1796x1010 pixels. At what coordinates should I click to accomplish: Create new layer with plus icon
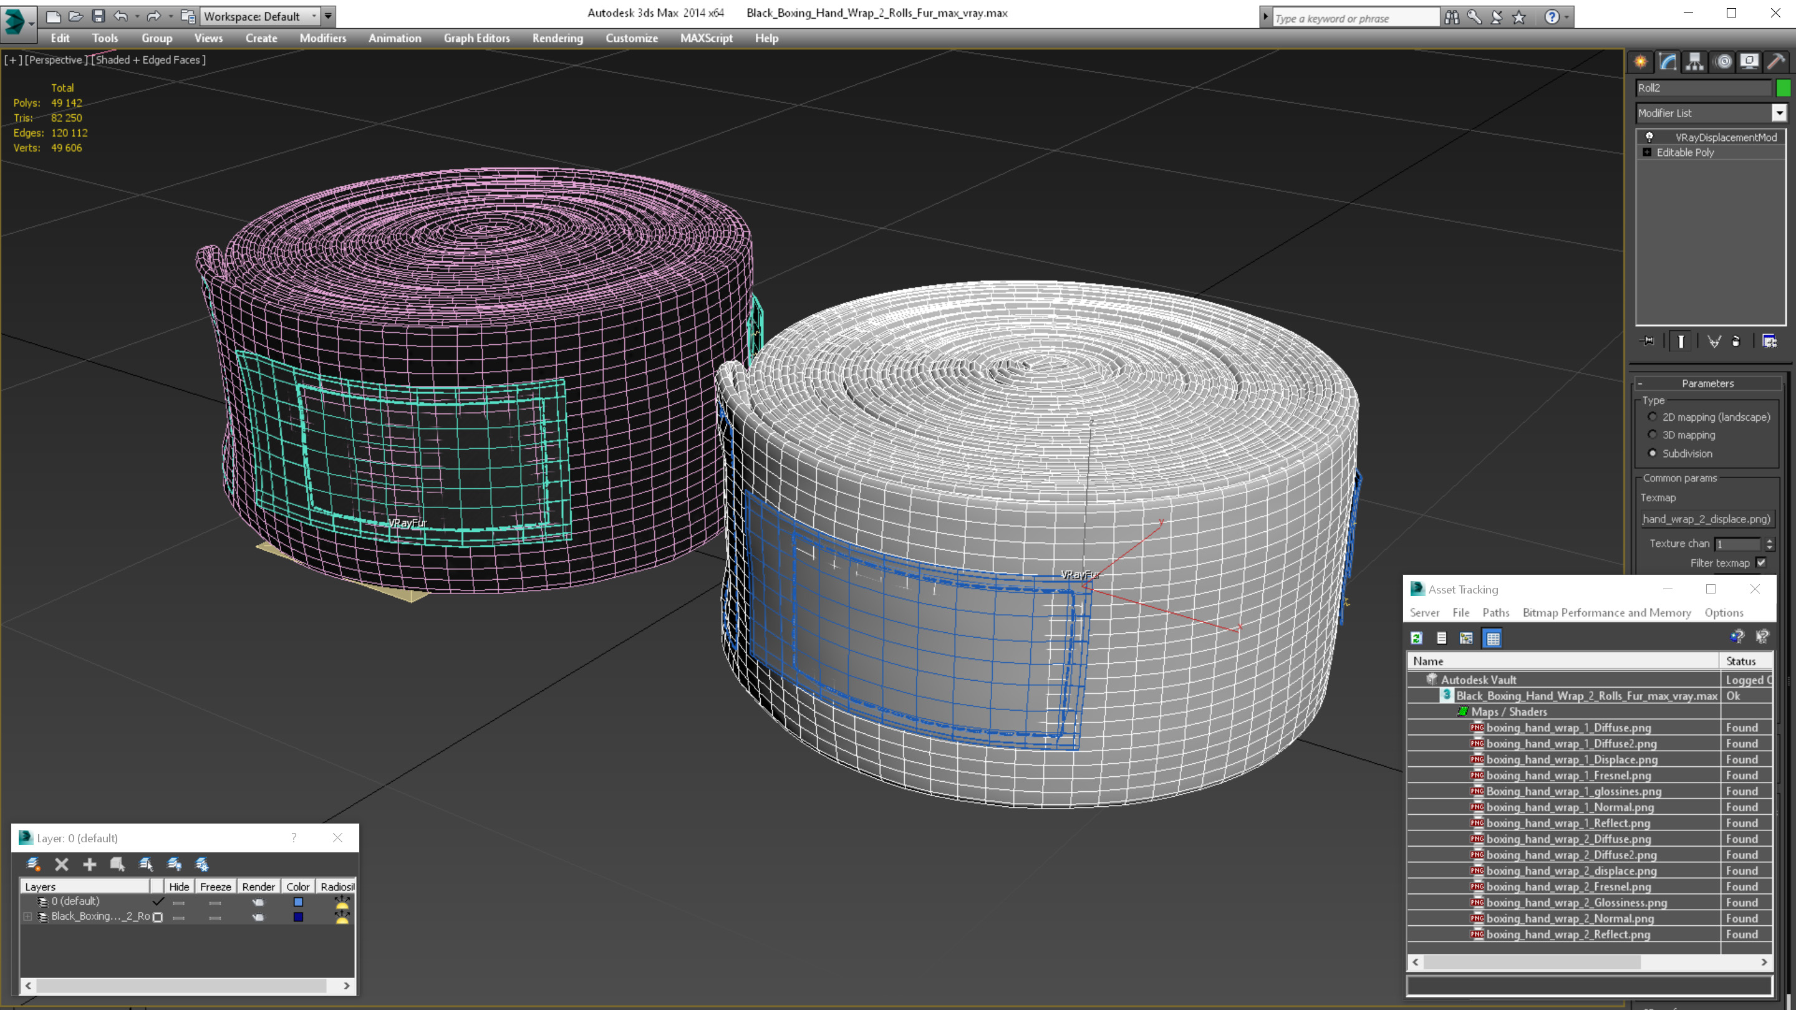point(89,864)
